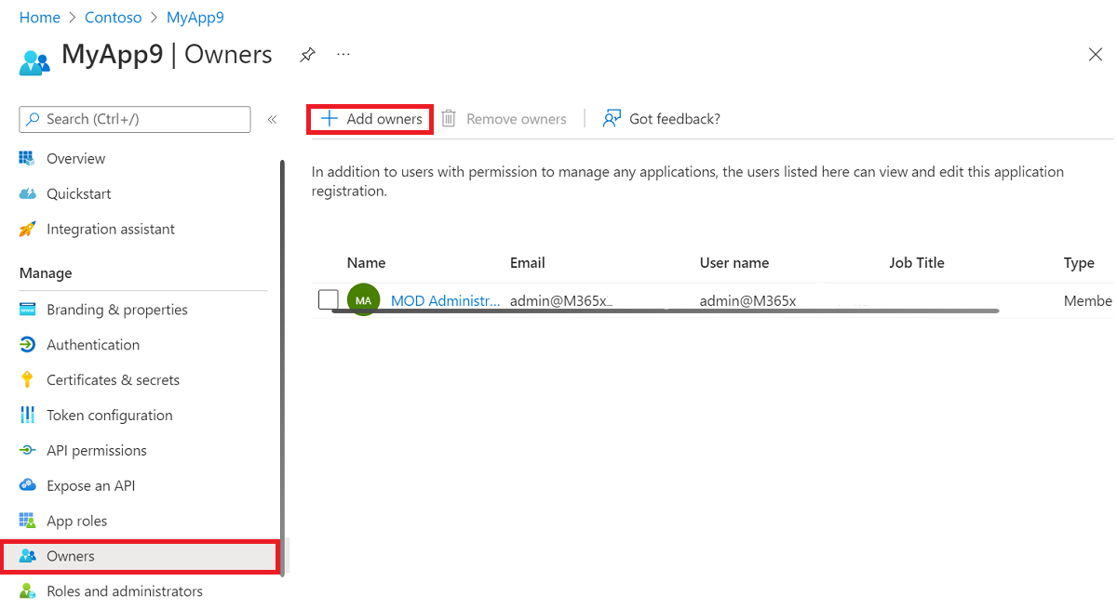Click the Add owners button
1117x608 pixels.
(x=370, y=119)
